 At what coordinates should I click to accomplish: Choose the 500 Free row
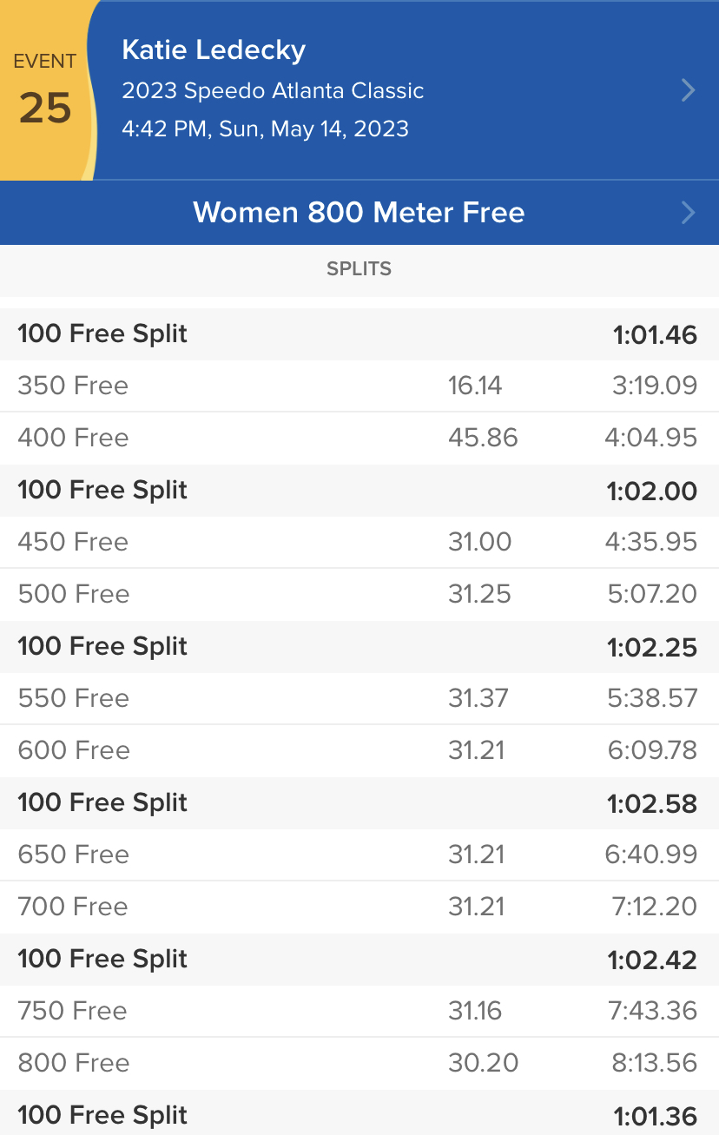[359, 594]
